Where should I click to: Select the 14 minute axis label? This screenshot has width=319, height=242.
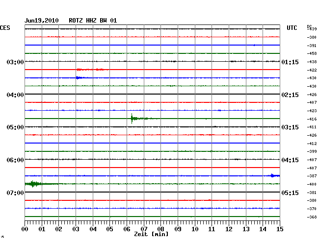coord(263,229)
